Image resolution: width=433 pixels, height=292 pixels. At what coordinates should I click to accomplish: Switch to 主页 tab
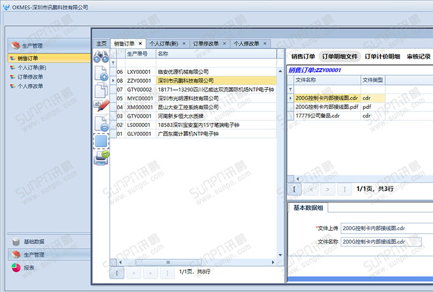click(x=101, y=43)
